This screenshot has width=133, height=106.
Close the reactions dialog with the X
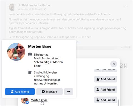pos(114,64)
